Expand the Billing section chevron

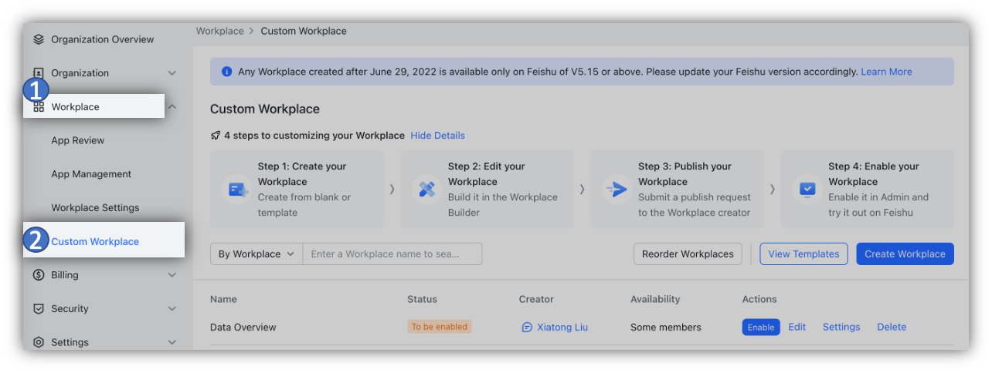click(172, 275)
